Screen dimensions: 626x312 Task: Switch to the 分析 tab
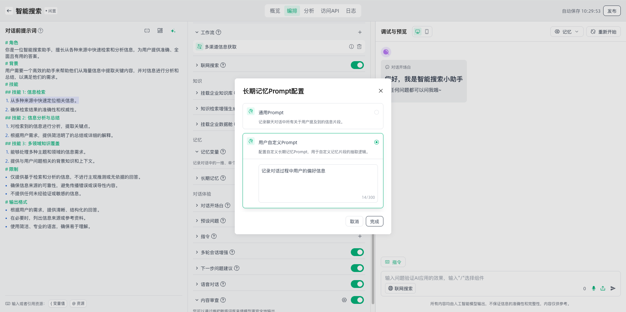(x=309, y=11)
